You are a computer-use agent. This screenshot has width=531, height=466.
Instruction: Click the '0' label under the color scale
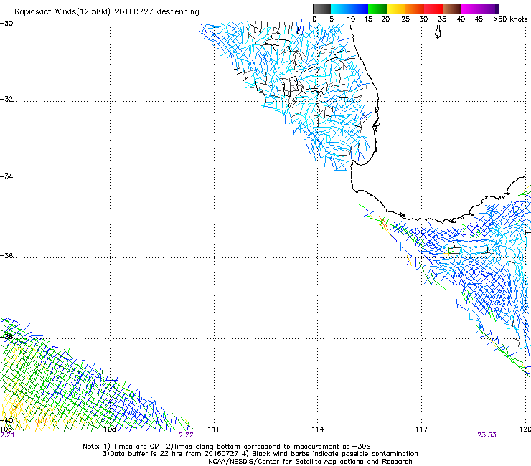[314, 19]
